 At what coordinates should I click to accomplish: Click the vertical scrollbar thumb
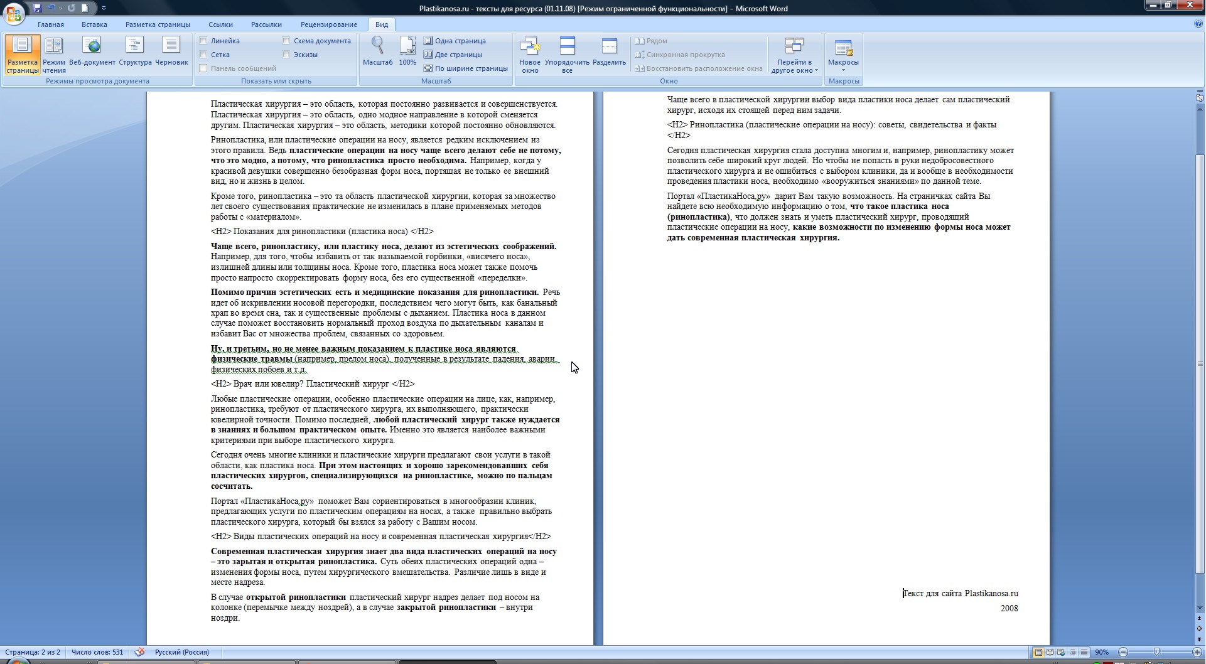1199,363
